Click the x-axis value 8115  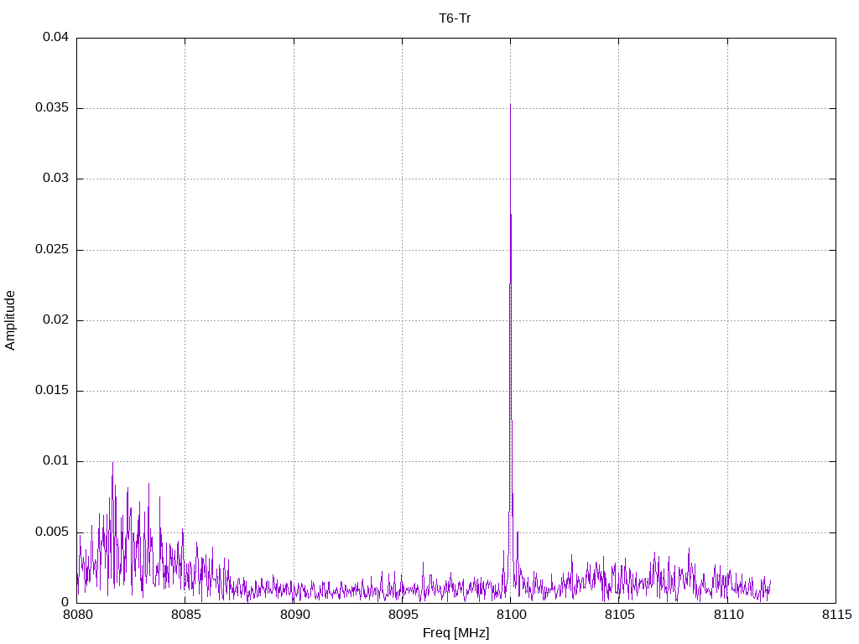tap(836, 615)
